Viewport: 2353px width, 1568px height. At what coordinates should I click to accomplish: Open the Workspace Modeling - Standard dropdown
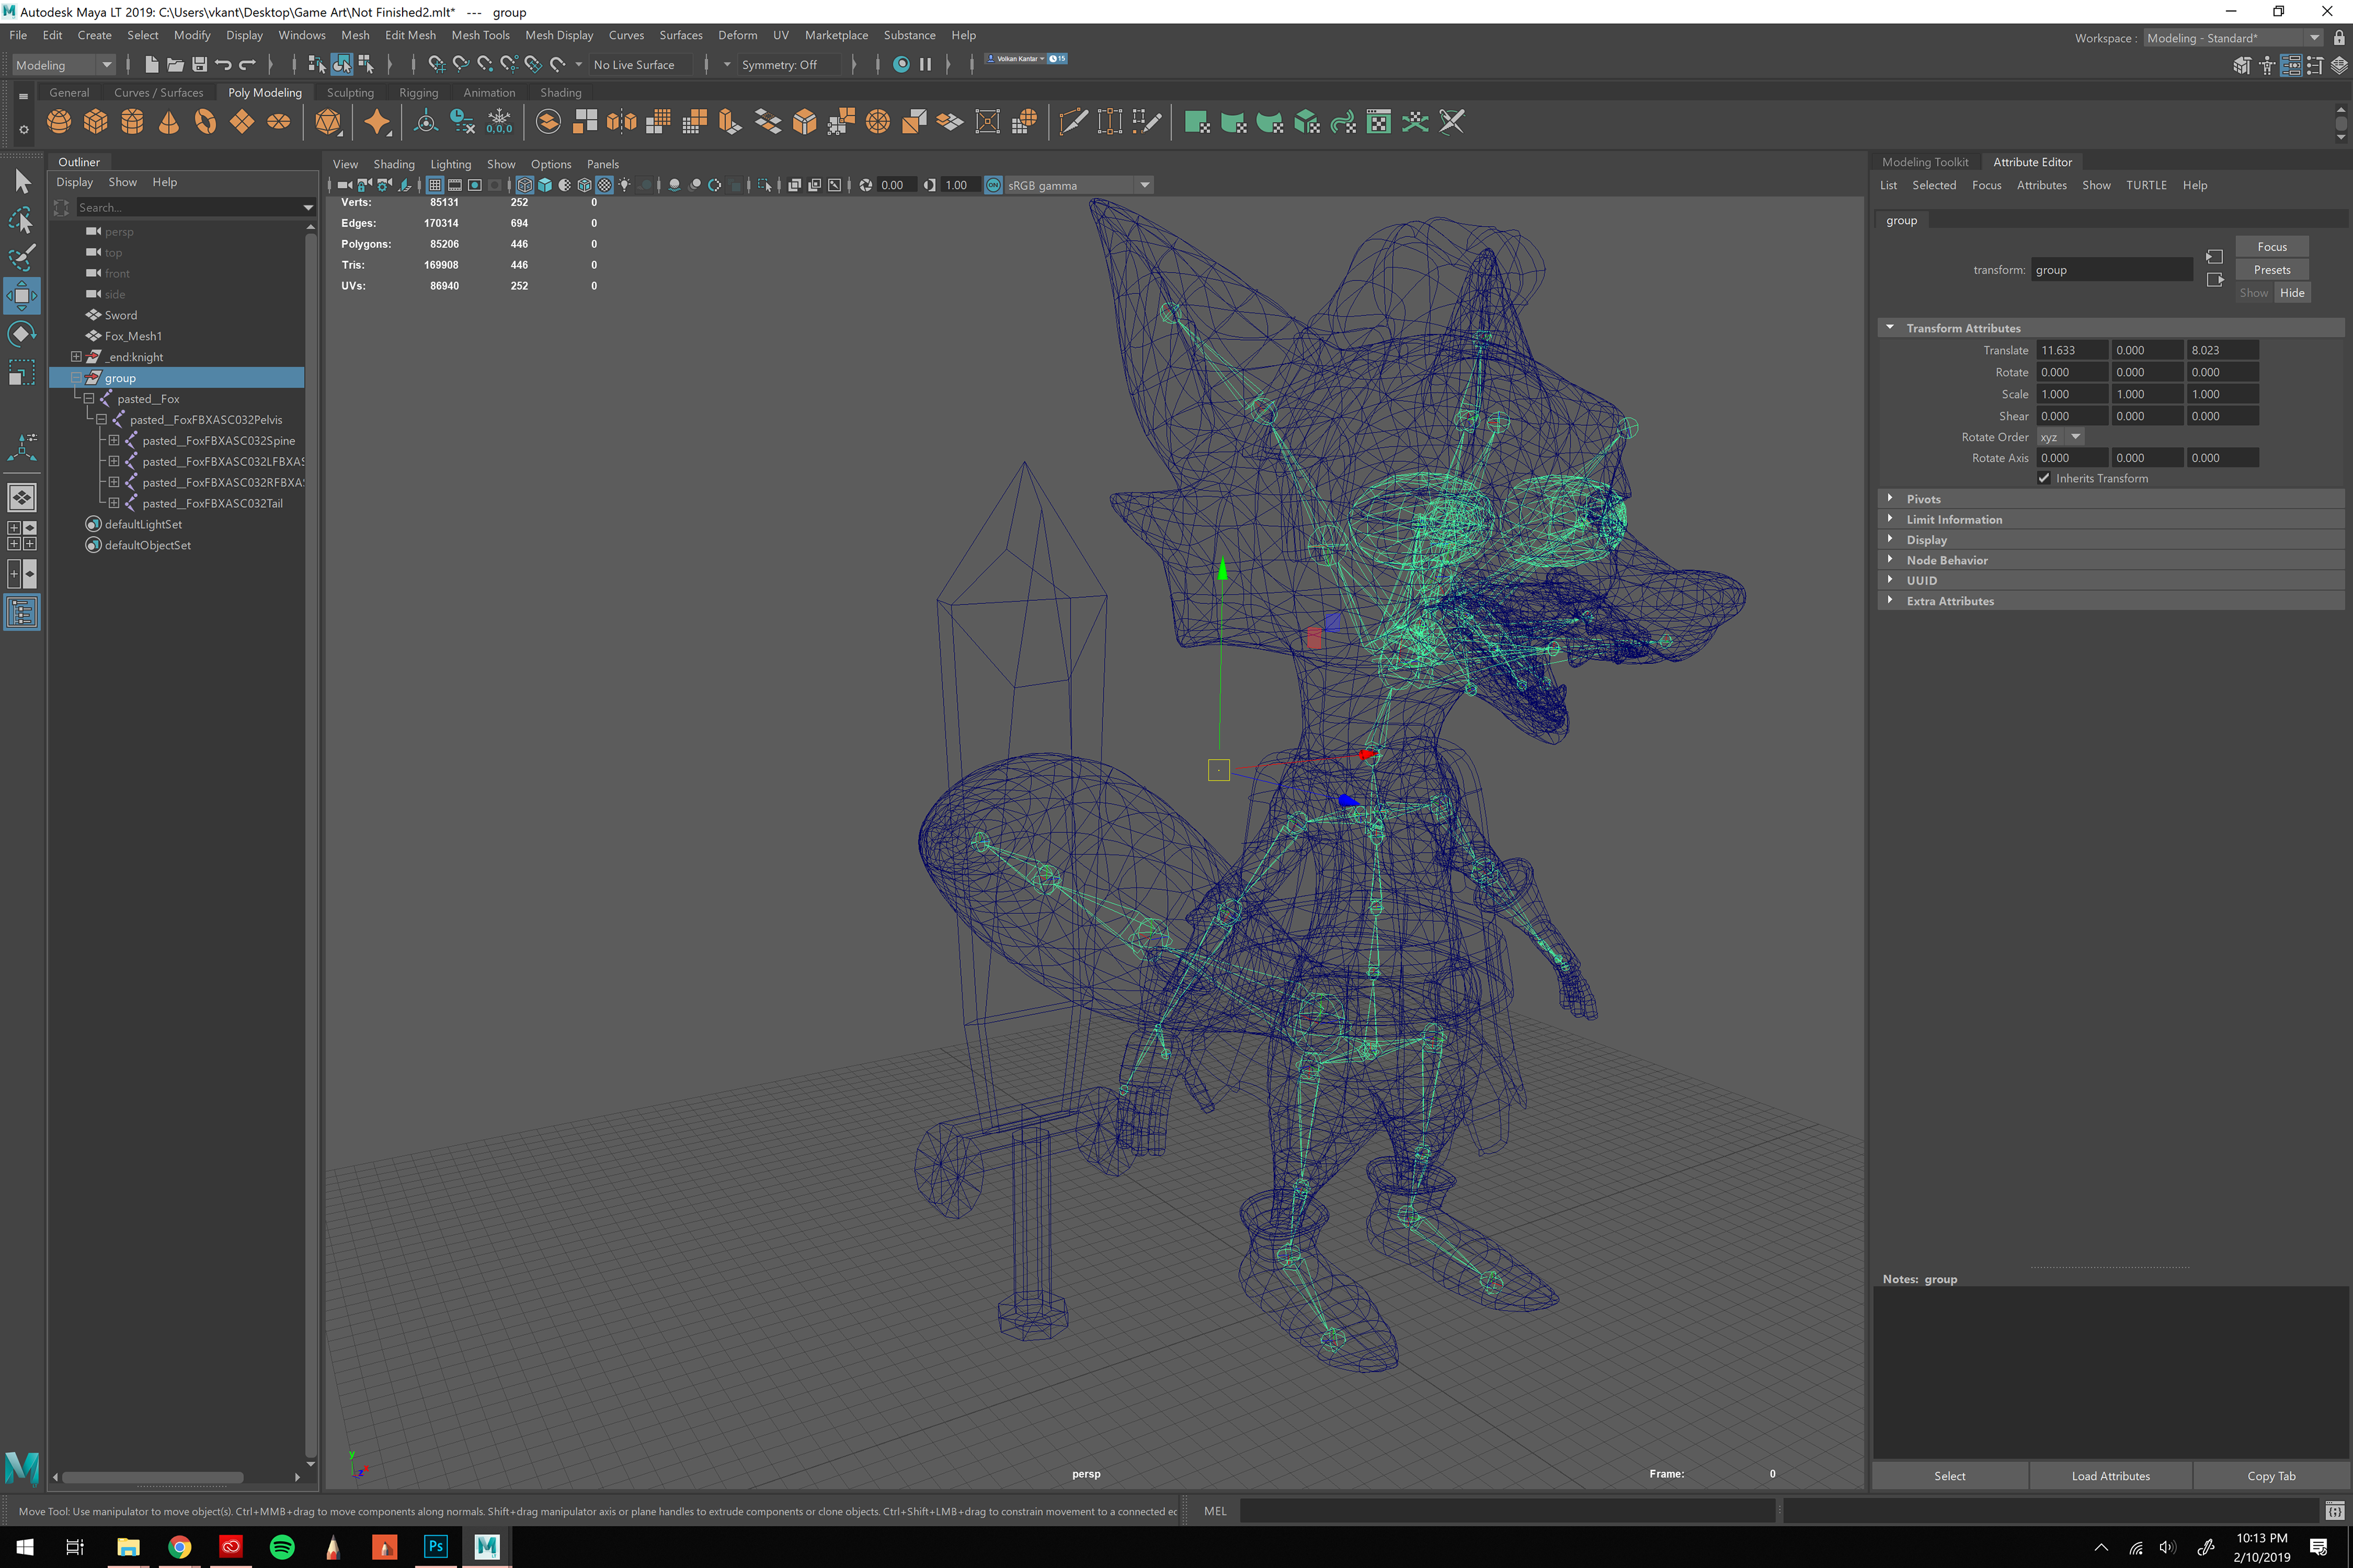tap(2233, 38)
